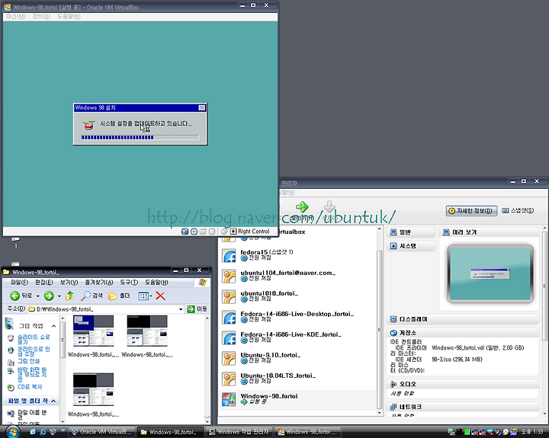This screenshot has height=438, width=549.
Task: Open the Back button history dropdown arrow
Action: tap(38, 296)
